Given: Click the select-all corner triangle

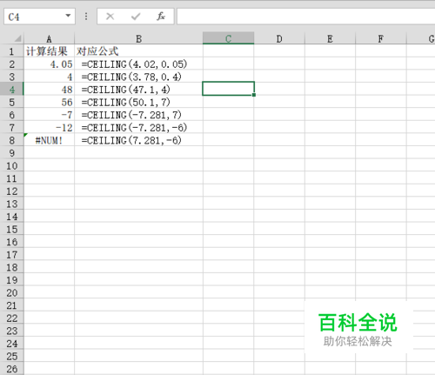Looking at the screenshot, I should (x=17, y=38).
